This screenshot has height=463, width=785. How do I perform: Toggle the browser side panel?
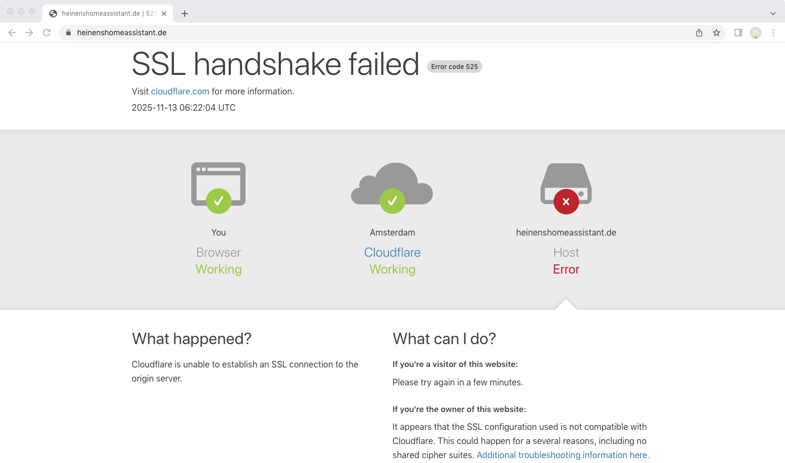pyautogui.click(x=738, y=33)
